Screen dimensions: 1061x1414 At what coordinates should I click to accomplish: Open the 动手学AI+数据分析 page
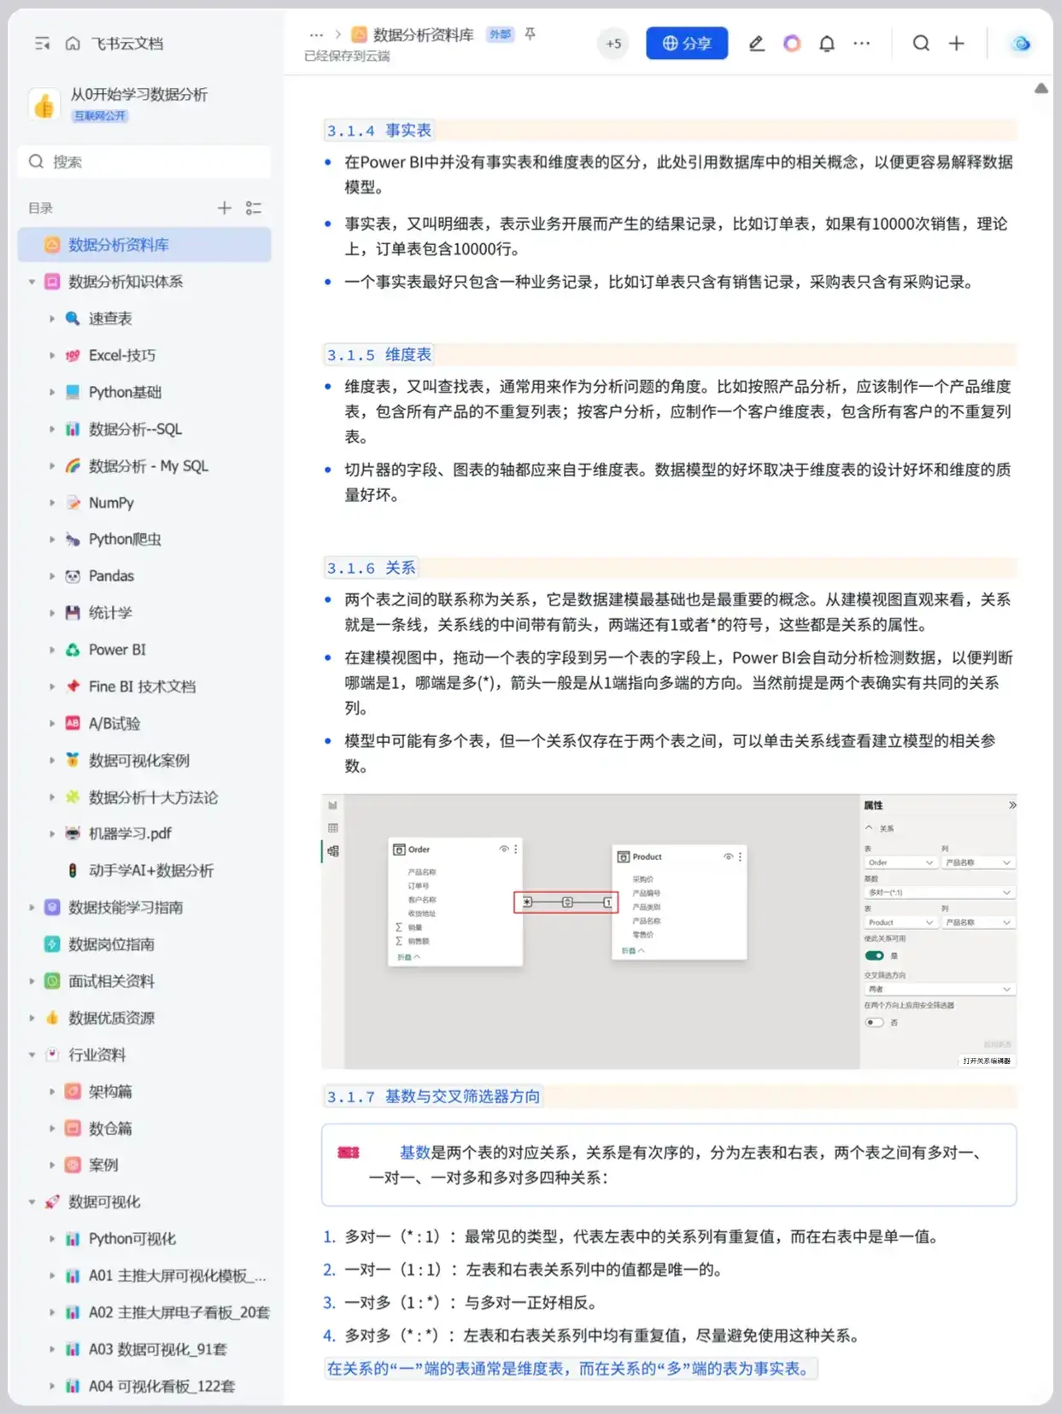[x=151, y=870]
